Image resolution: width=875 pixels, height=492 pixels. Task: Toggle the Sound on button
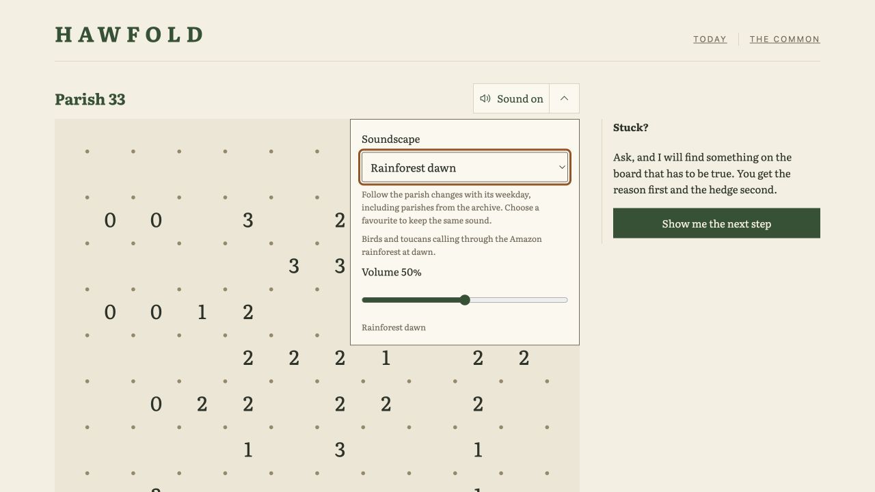click(511, 98)
